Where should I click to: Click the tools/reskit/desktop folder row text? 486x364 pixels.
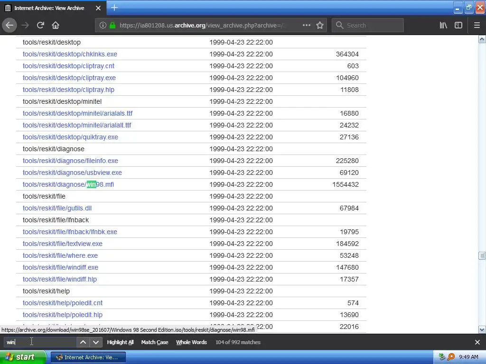tap(51, 42)
